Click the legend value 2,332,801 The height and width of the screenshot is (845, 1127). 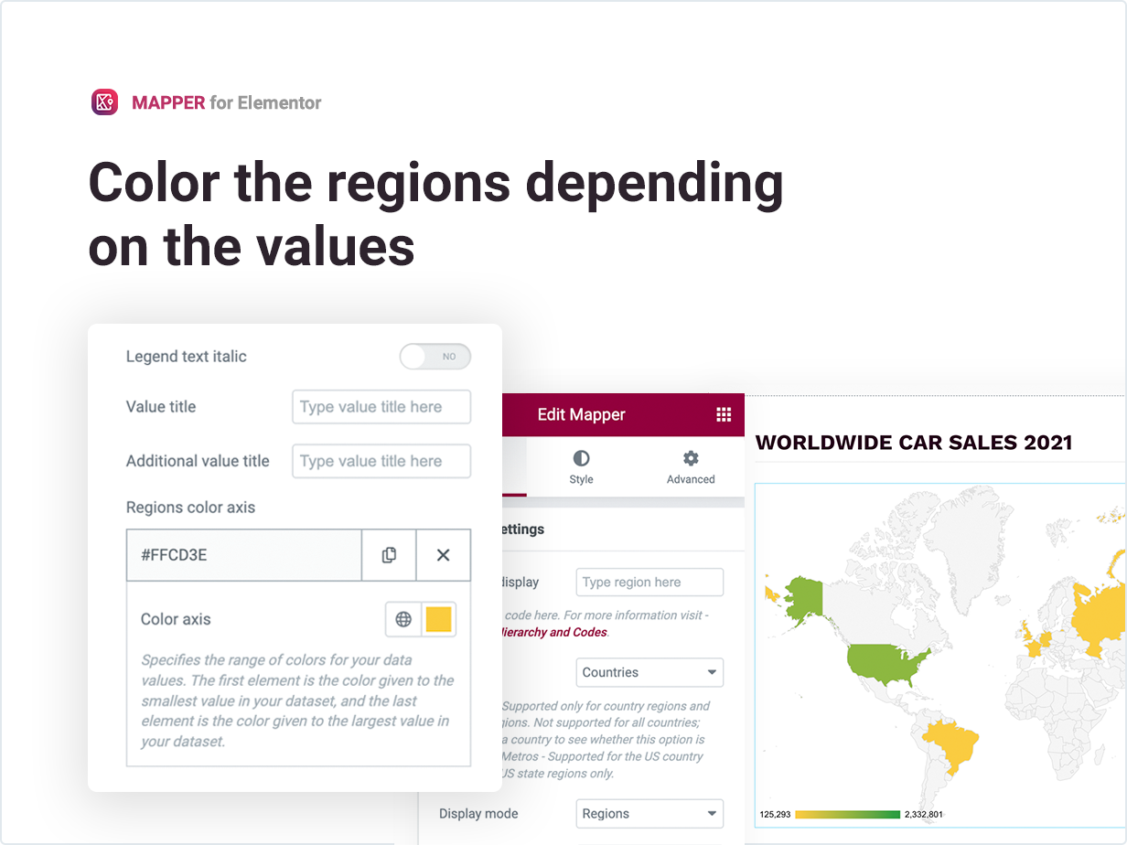[x=923, y=814]
